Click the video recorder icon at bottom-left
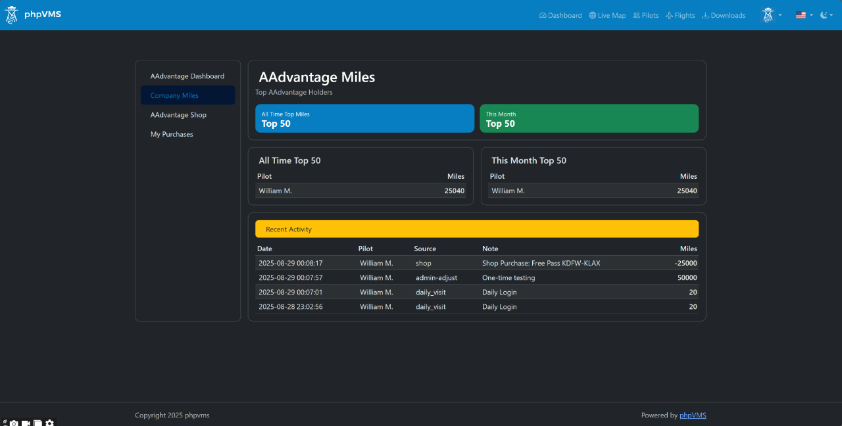This screenshot has width=842, height=426. point(26,423)
